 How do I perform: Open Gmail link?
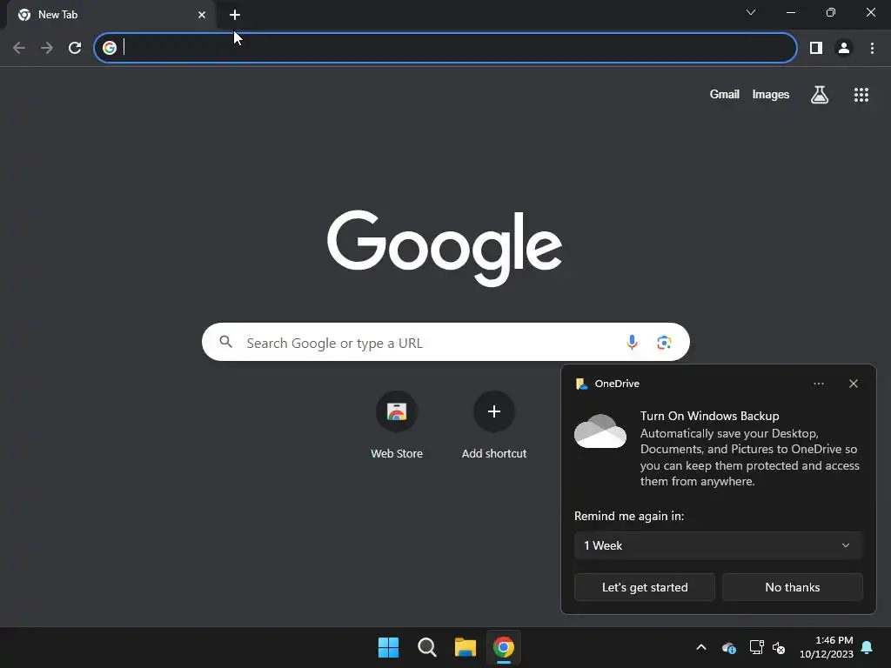[x=725, y=94]
